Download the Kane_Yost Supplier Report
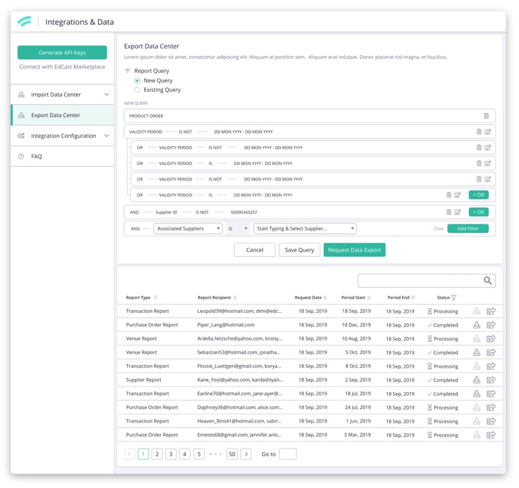 pyautogui.click(x=476, y=380)
